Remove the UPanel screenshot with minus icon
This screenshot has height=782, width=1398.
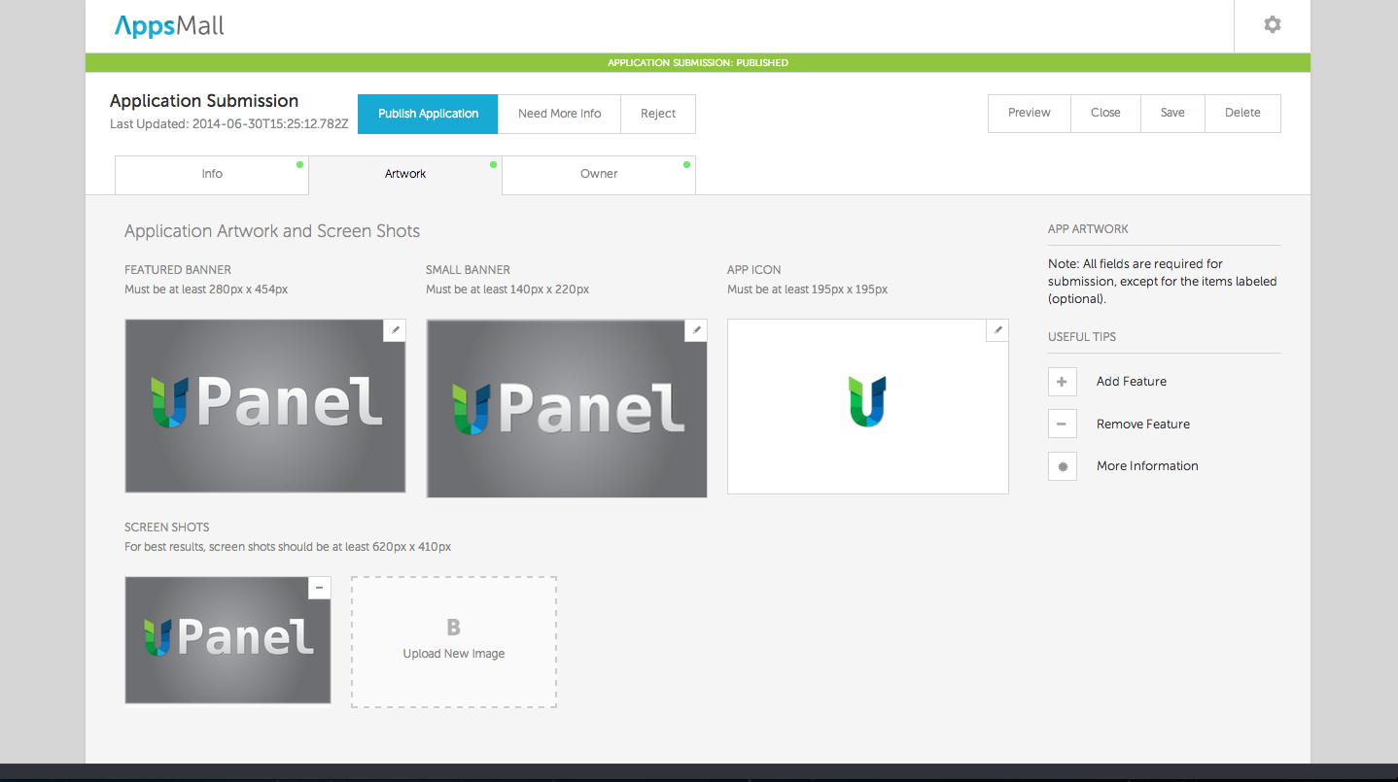(x=320, y=588)
